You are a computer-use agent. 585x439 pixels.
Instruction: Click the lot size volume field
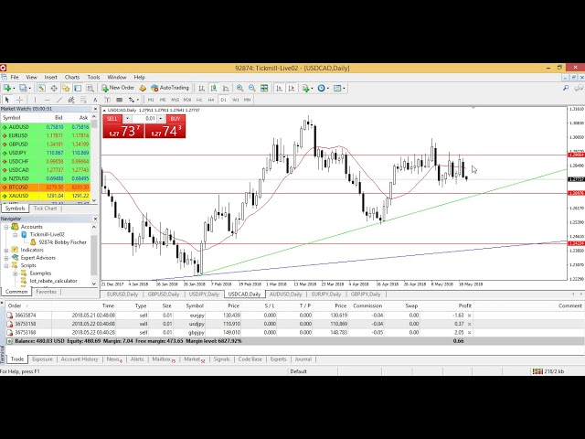pos(149,119)
